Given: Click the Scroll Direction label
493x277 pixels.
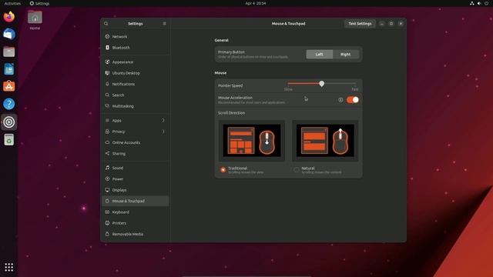Looking at the screenshot, I should (x=231, y=113).
